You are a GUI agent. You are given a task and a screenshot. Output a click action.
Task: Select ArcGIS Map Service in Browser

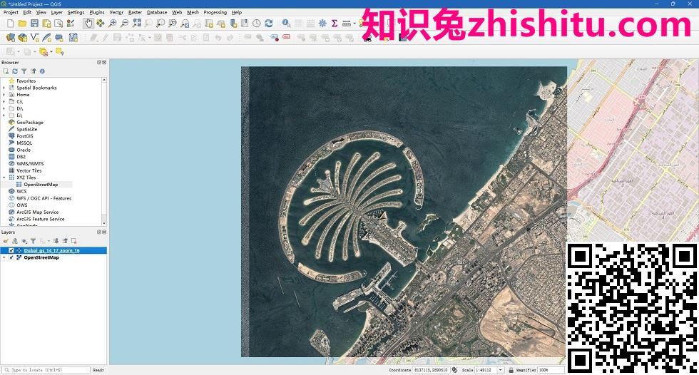(37, 212)
